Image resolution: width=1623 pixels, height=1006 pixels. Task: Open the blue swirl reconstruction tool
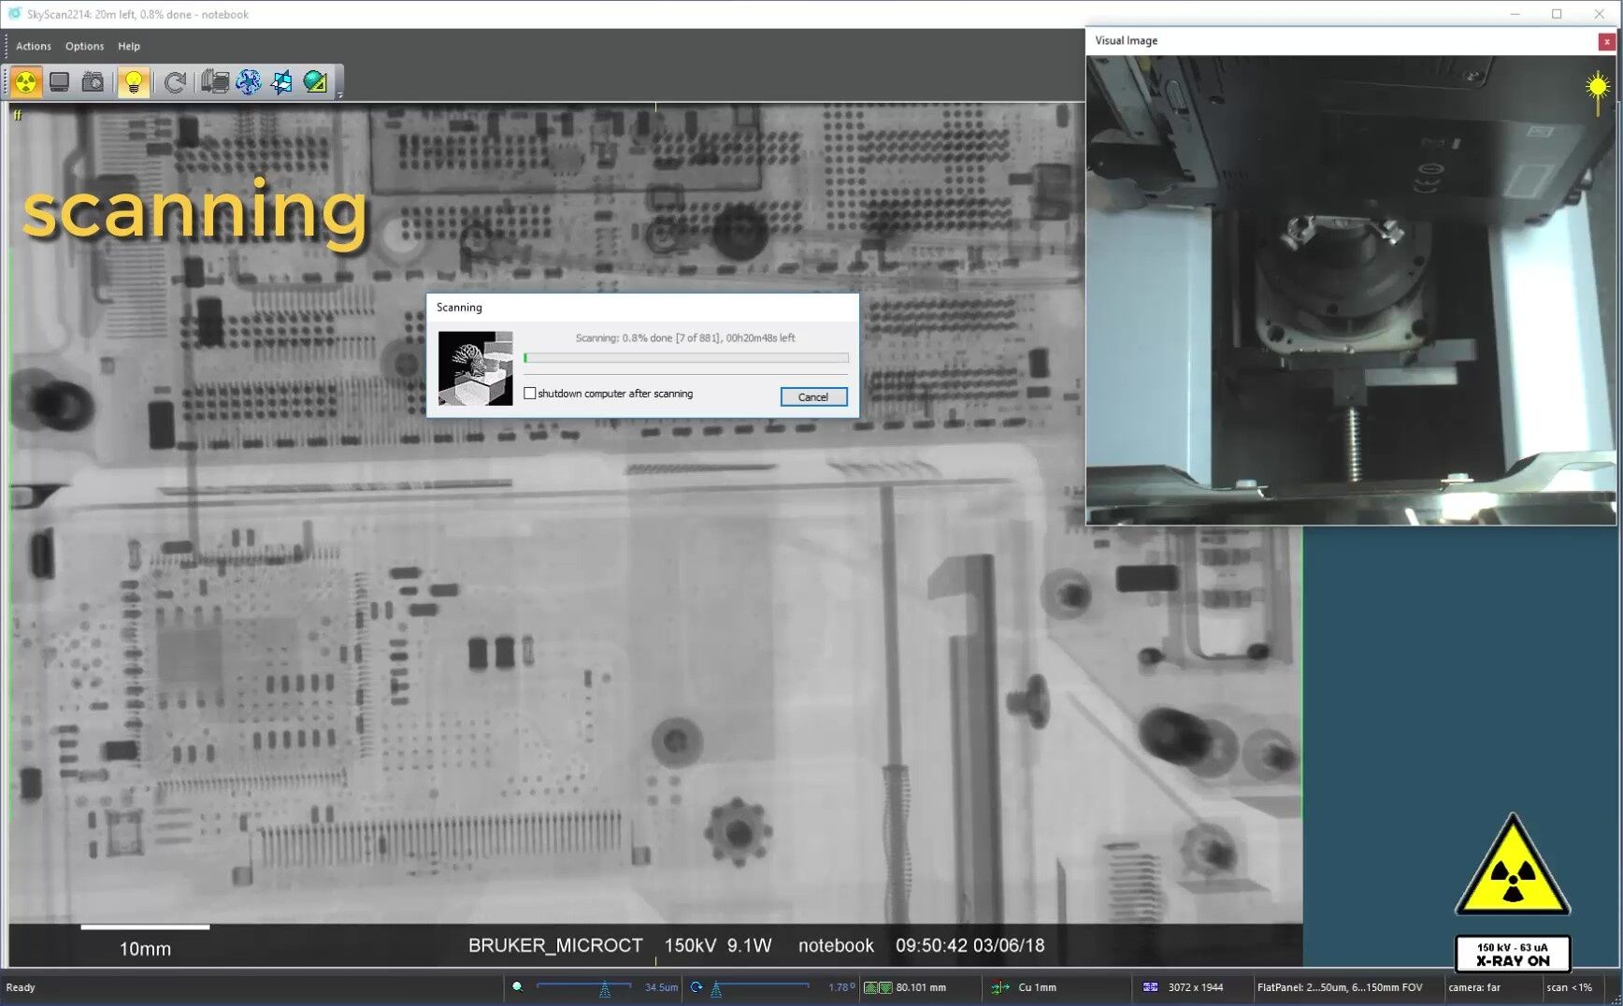[x=249, y=82]
